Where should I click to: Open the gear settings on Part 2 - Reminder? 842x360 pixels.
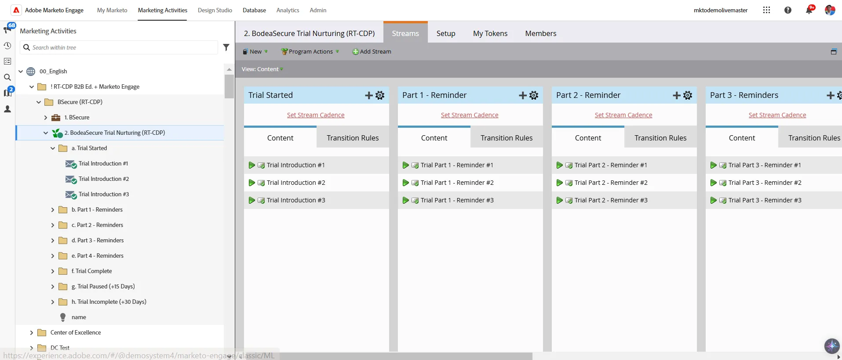688,95
